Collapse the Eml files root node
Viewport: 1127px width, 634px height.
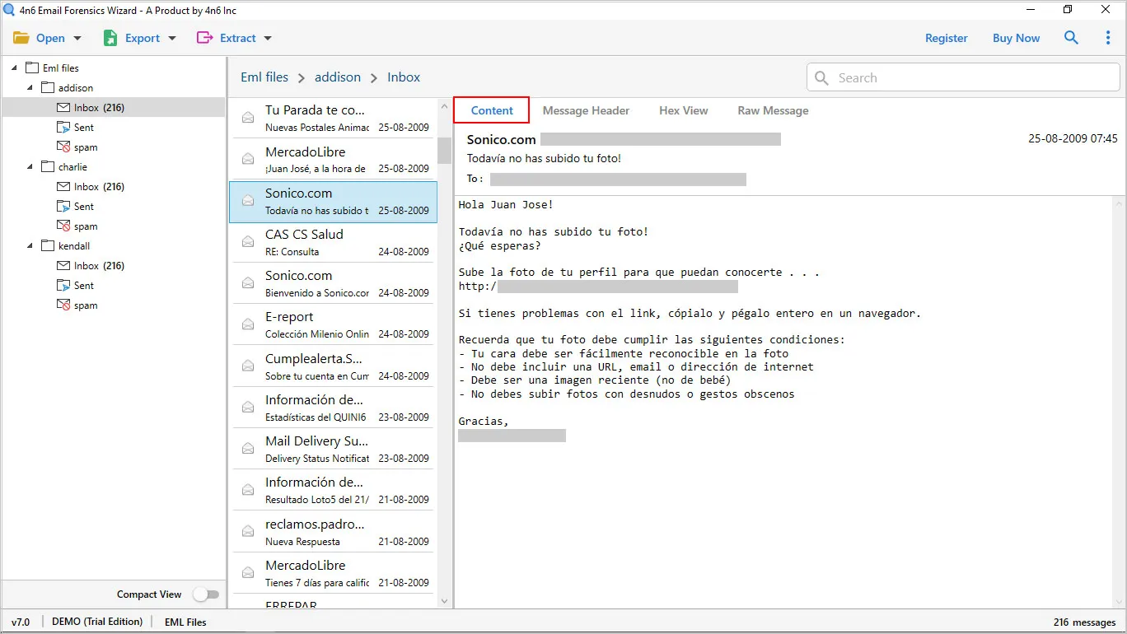[x=14, y=68]
